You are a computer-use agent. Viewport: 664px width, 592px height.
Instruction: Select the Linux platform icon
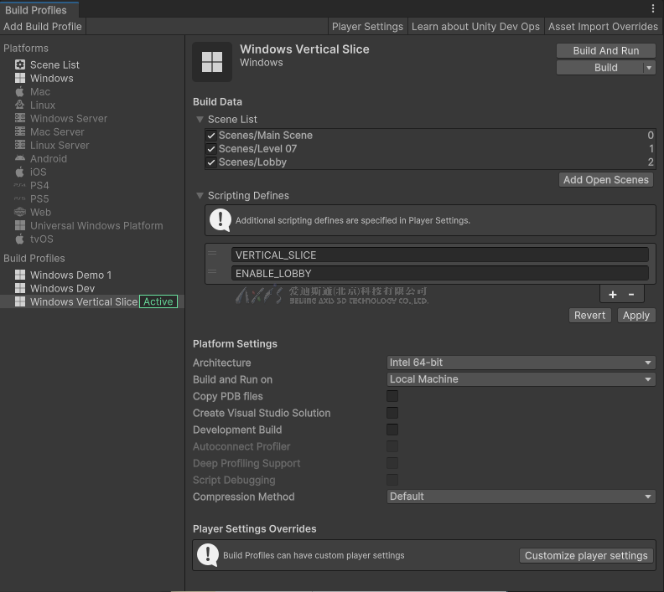20,105
